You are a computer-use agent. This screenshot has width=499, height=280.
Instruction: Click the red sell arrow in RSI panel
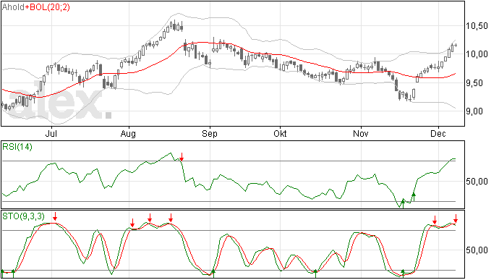[182, 157]
